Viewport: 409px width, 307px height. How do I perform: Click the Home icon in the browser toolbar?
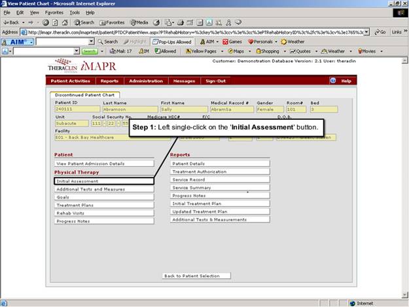point(65,22)
